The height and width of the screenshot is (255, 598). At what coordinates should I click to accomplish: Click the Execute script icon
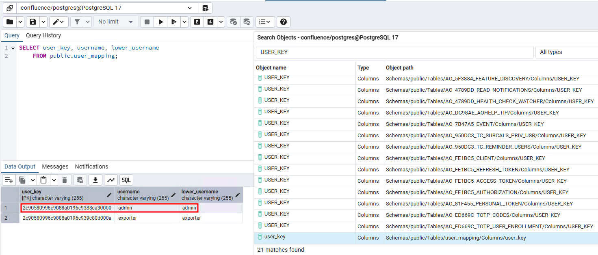pos(174,22)
